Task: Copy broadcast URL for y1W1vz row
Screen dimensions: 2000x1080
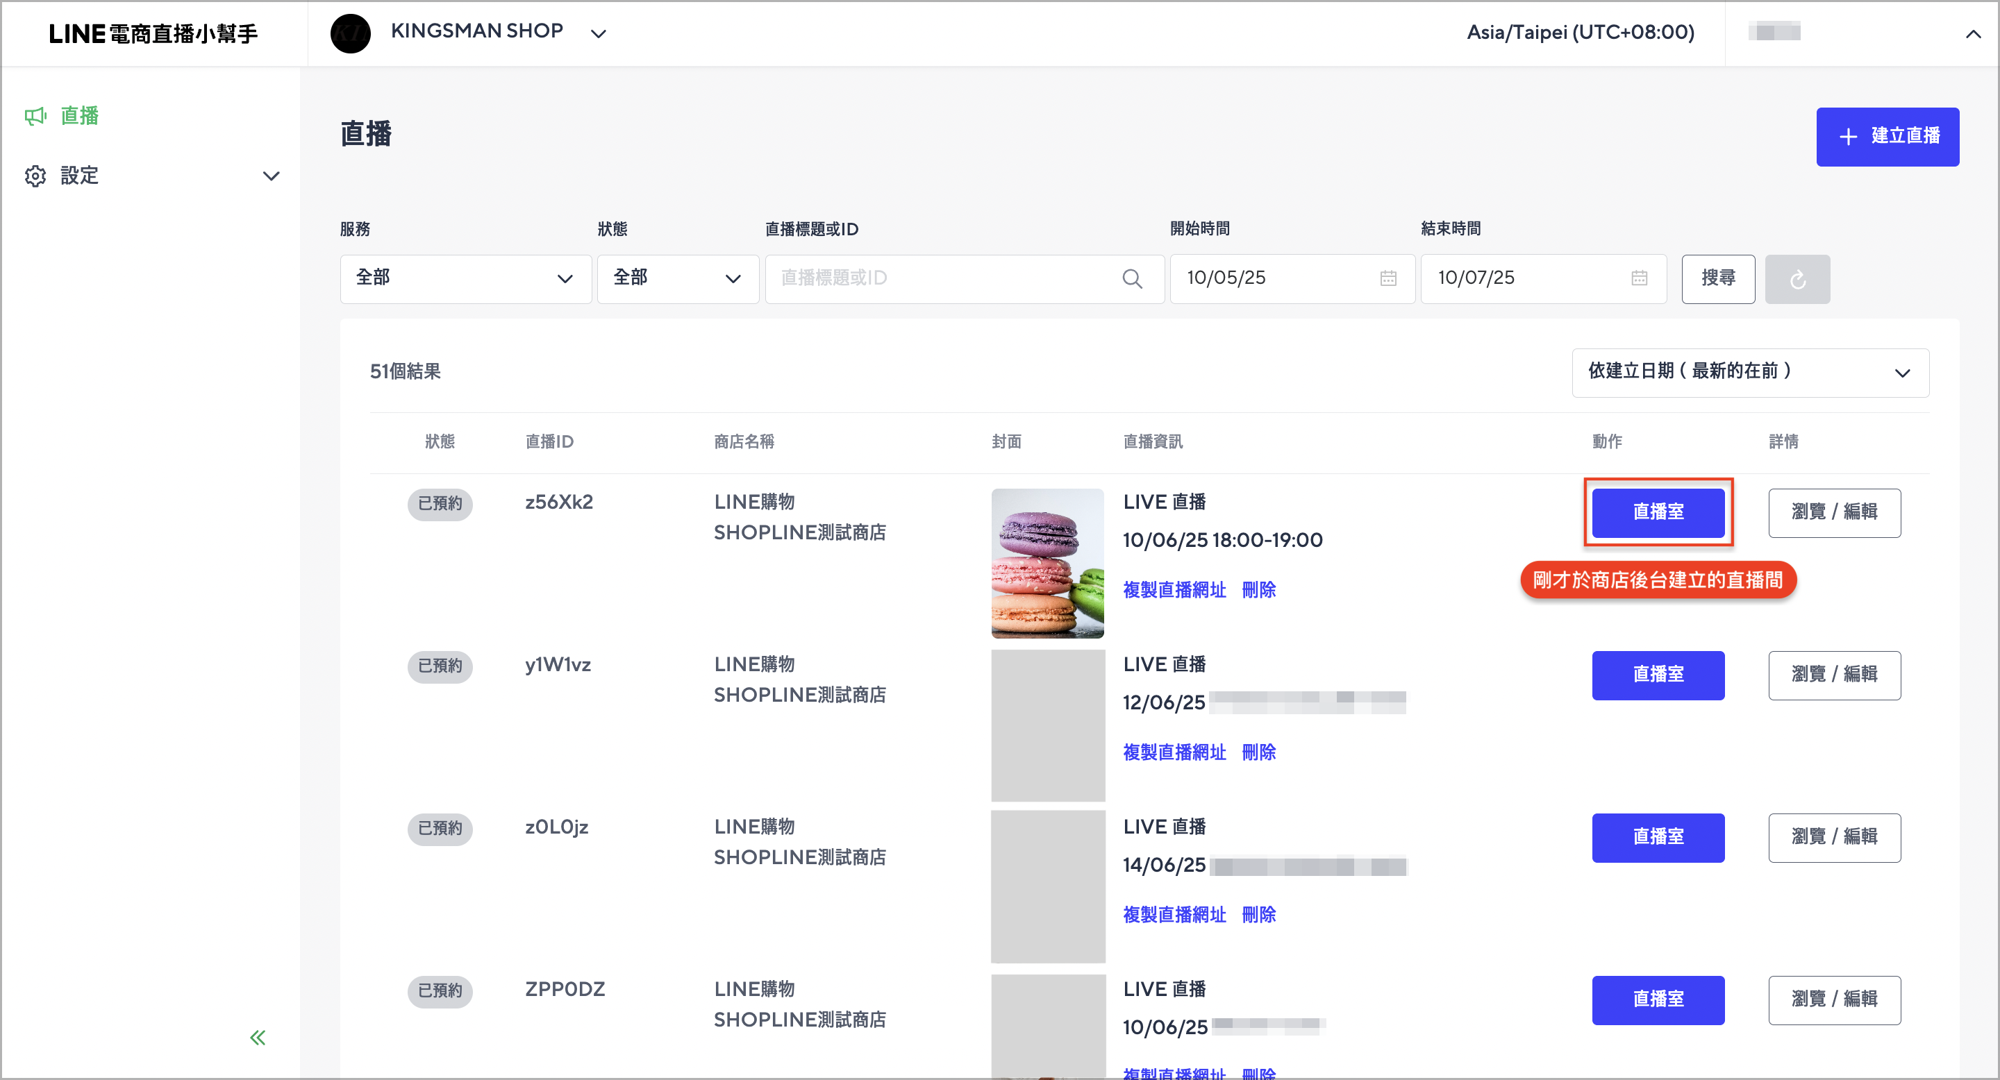Action: (1174, 752)
